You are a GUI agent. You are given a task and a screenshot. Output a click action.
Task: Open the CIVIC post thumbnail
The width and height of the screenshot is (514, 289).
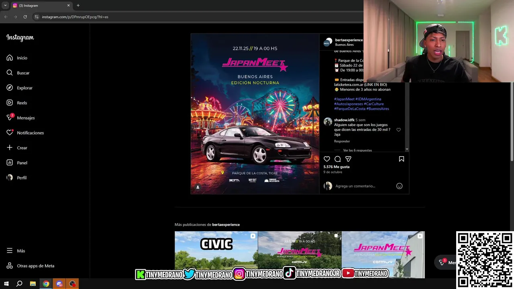[x=216, y=254]
